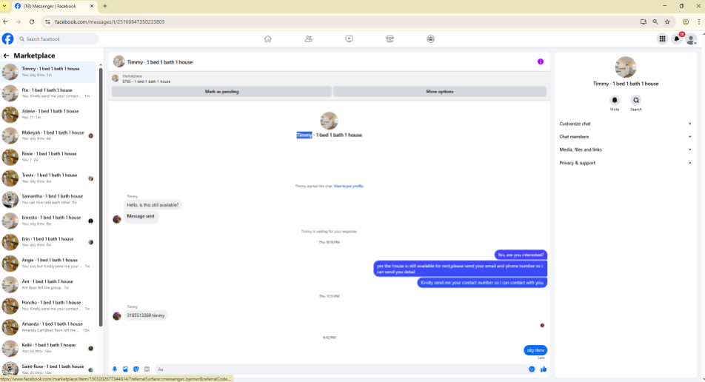Reload the page in browser

[x=31, y=21]
